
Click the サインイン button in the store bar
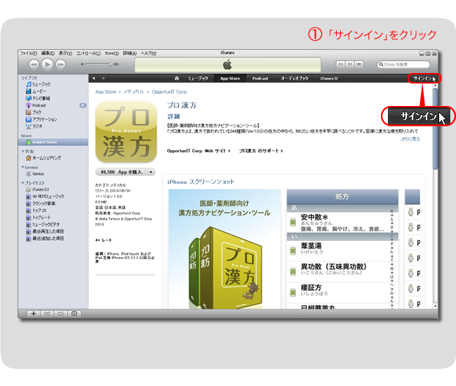pos(423,78)
